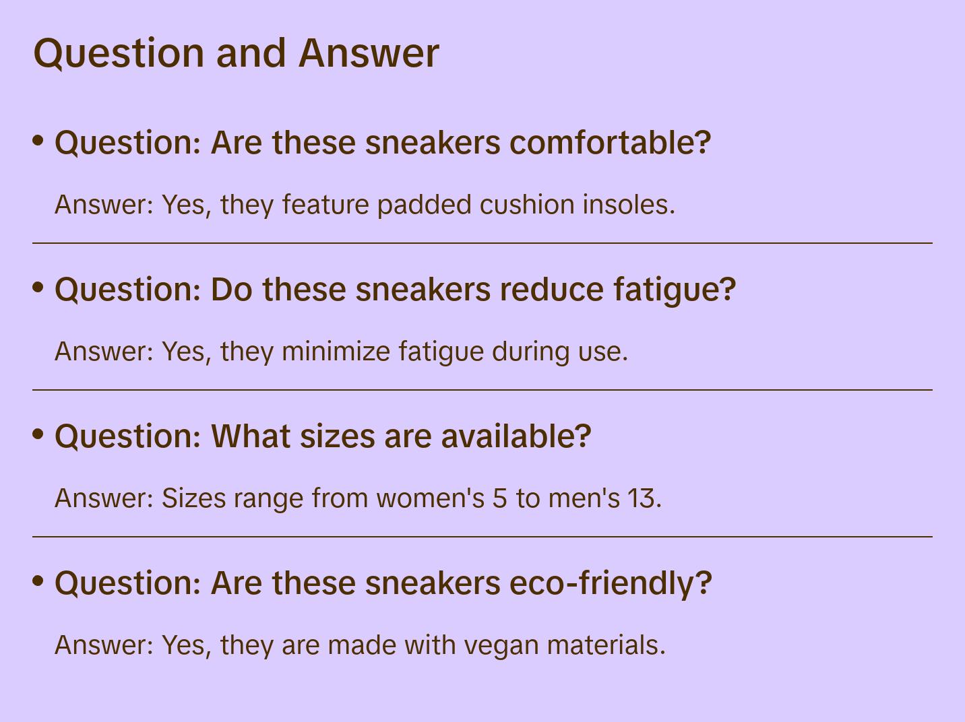965x722 pixels.
Task: Select the answer about minimizing fatigue
Action: (341, 352)
